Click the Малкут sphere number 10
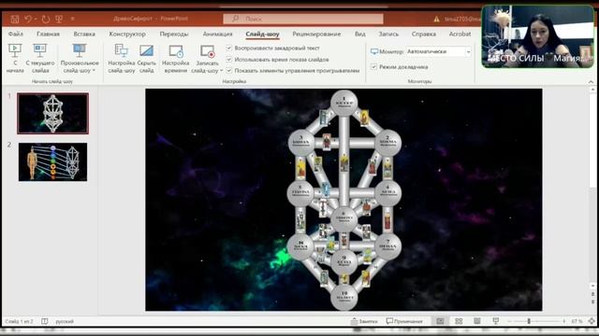Screen dimensions: 599x336 point(344,297)
